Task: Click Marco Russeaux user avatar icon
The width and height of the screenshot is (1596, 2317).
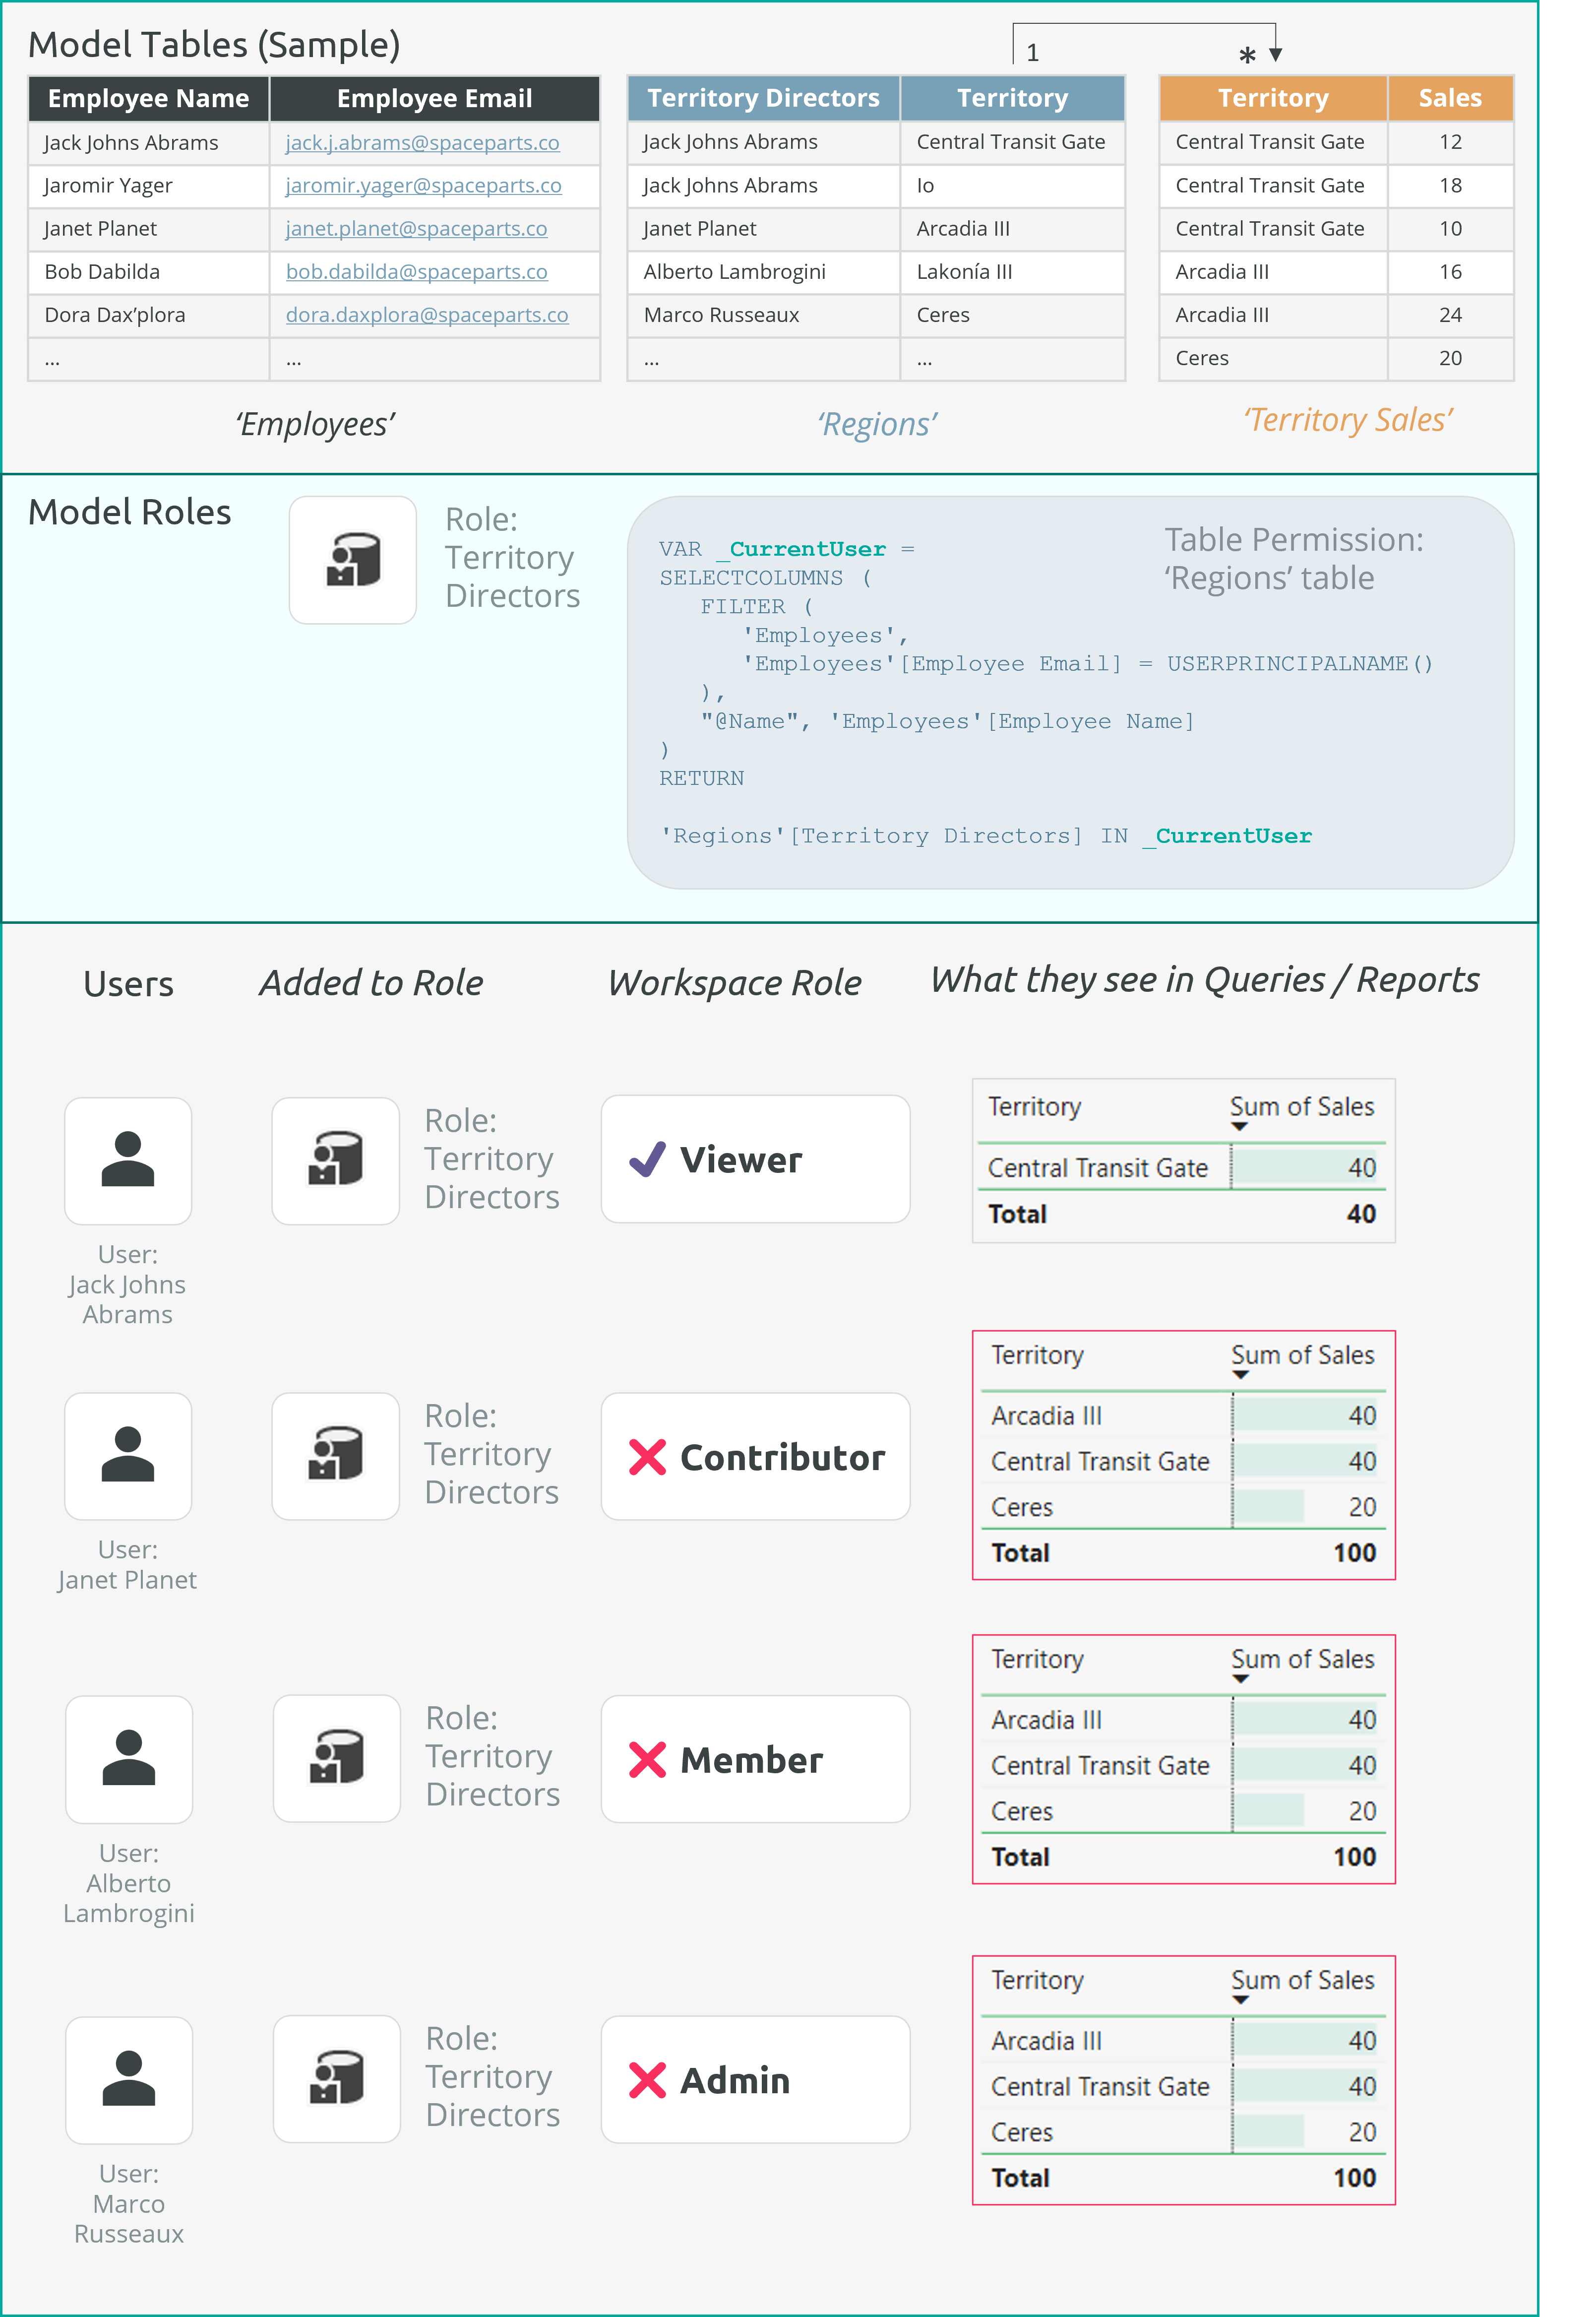Action: [x=129, y=2079]
